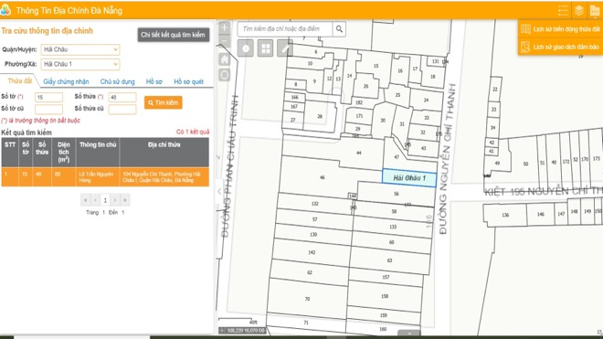Switch to the Hồ sơ tab
The height and width of the screenshot is (339, 603).
click(153, 81)
